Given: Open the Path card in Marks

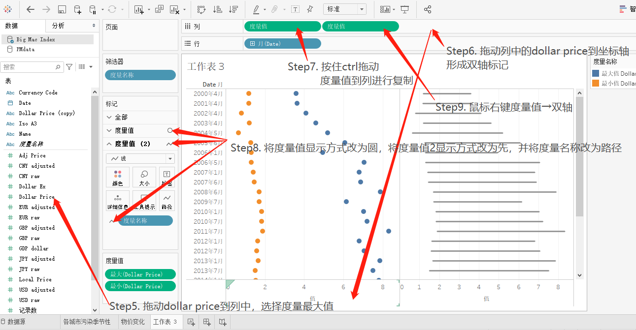Looking at the screenshot, I should [x=167, y=201].
